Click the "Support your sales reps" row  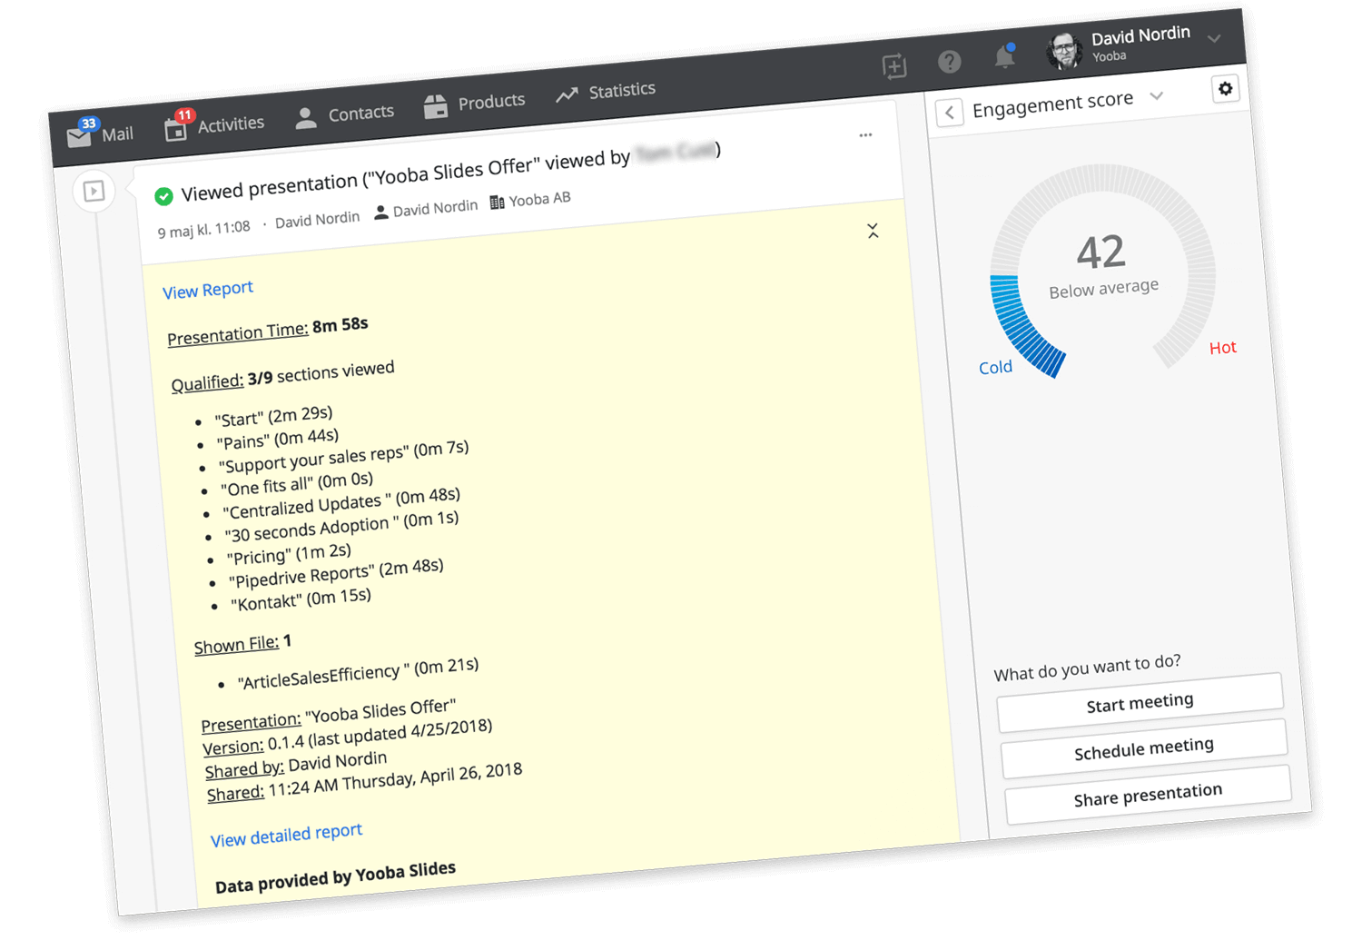[x=343, y=457]
